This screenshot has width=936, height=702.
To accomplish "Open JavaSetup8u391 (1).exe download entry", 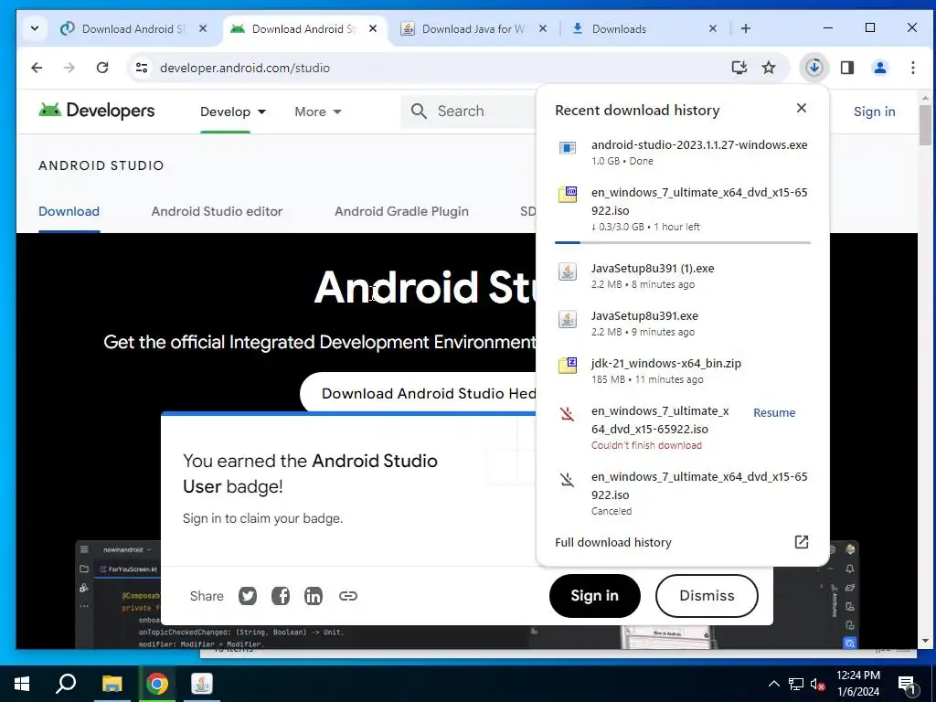I will pos(682,276).
